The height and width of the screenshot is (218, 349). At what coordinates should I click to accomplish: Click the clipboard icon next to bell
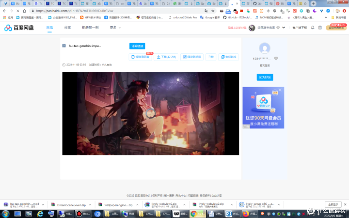tap(320, 27)
